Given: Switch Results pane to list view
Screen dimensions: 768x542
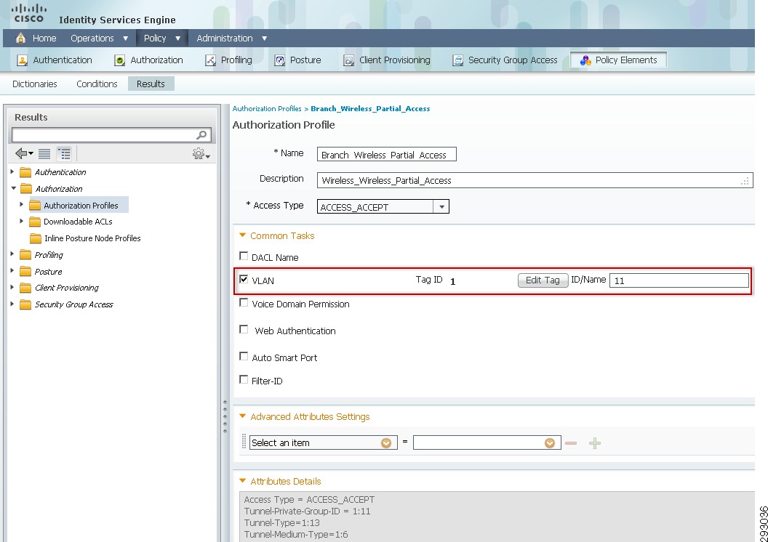Looking at the screenshot, I should pyautogui.click(x=44, y=153).
